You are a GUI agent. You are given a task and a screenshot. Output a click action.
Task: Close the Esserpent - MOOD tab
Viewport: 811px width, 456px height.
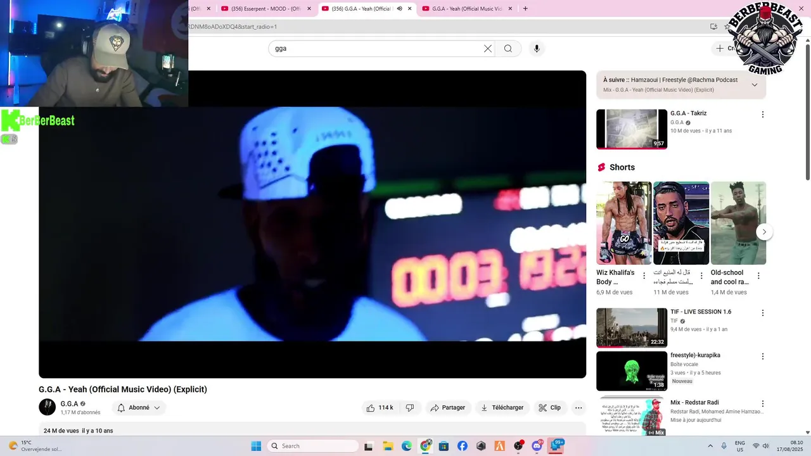click(309, 9)
